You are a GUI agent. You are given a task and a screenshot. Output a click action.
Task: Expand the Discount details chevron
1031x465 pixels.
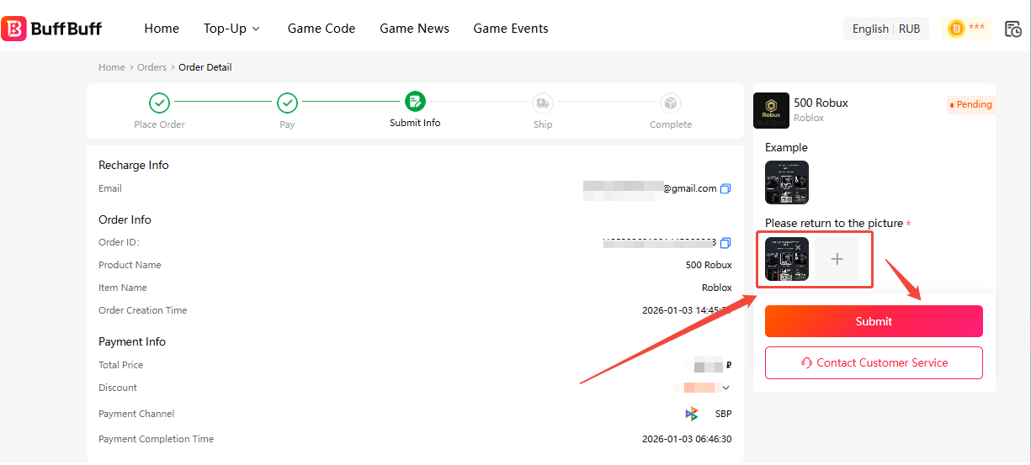click(x=726, y=388)
